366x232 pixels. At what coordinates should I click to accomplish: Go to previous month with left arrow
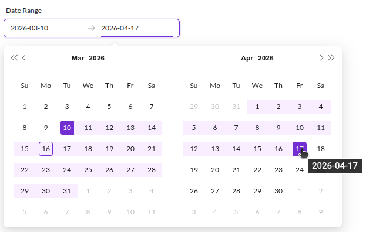(24, 58)
